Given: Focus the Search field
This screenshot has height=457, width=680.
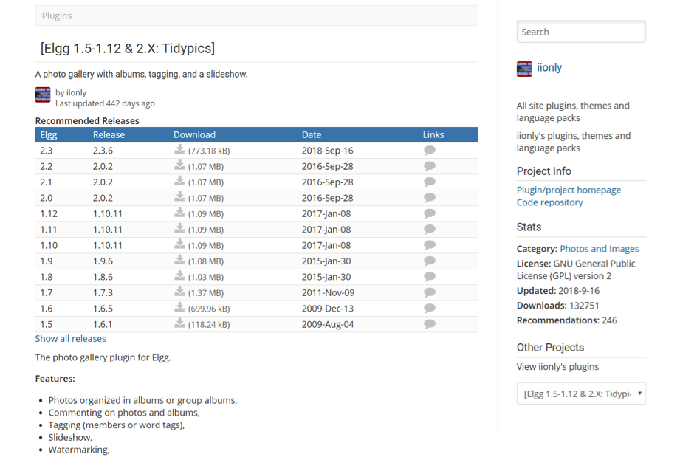Looking at the screenshot, I should (x=581, y=32).
